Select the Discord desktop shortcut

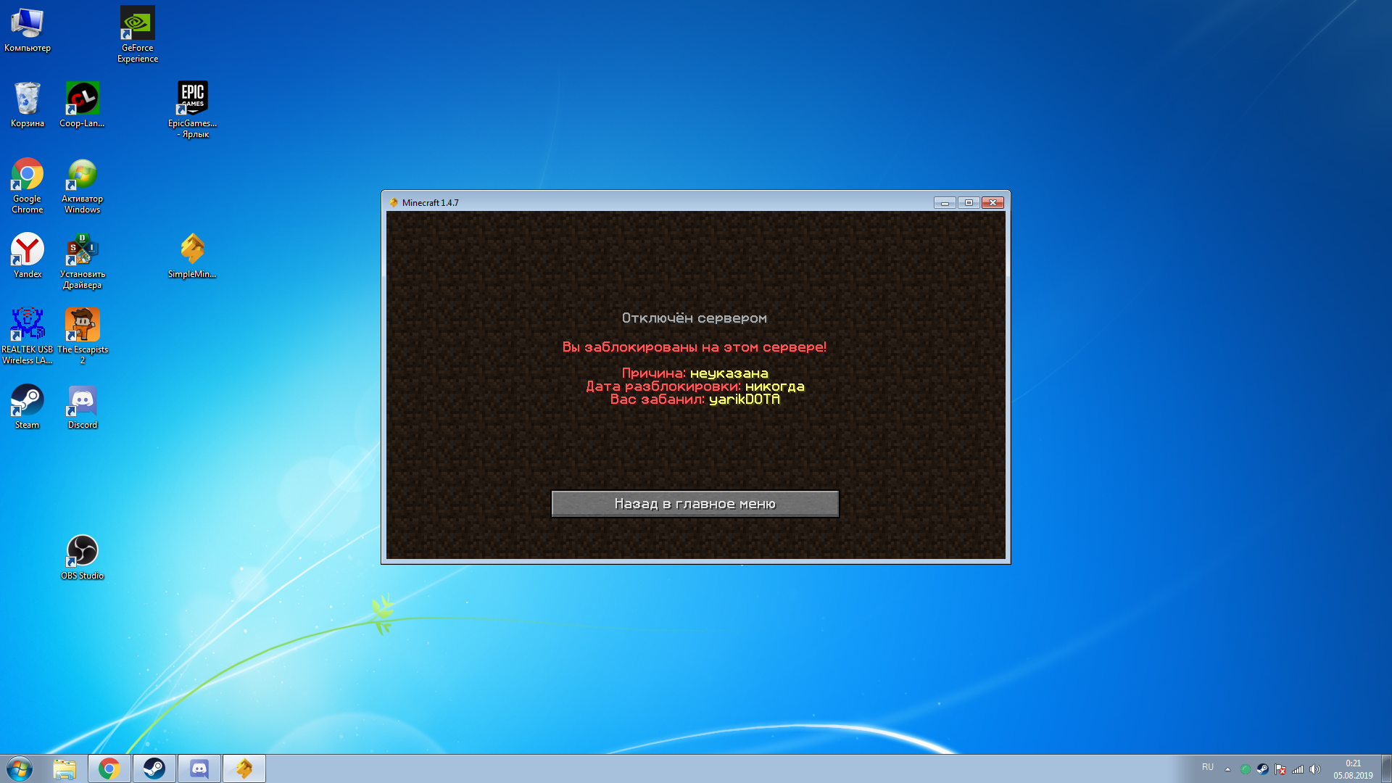pos(82,406)
